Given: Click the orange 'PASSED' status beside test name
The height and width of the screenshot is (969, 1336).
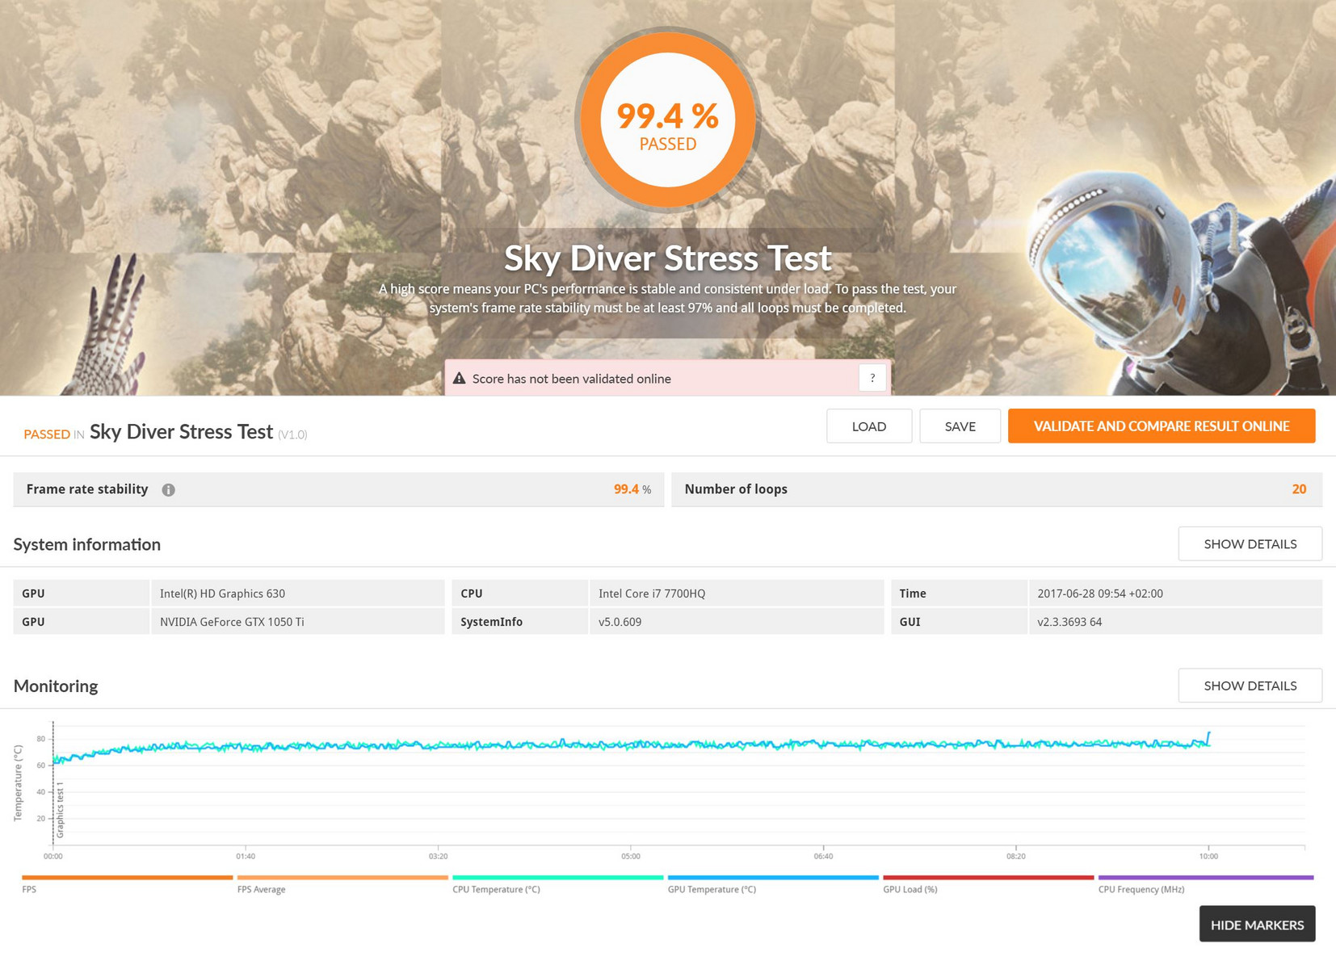Looking at the screenshot, I should (x=47, y=434).
